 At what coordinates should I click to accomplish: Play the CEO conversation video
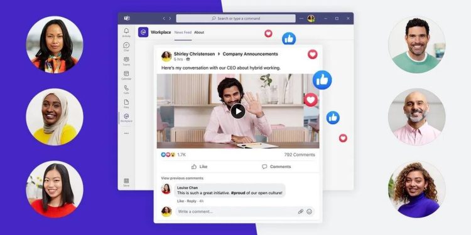click(x=238, y=111)
